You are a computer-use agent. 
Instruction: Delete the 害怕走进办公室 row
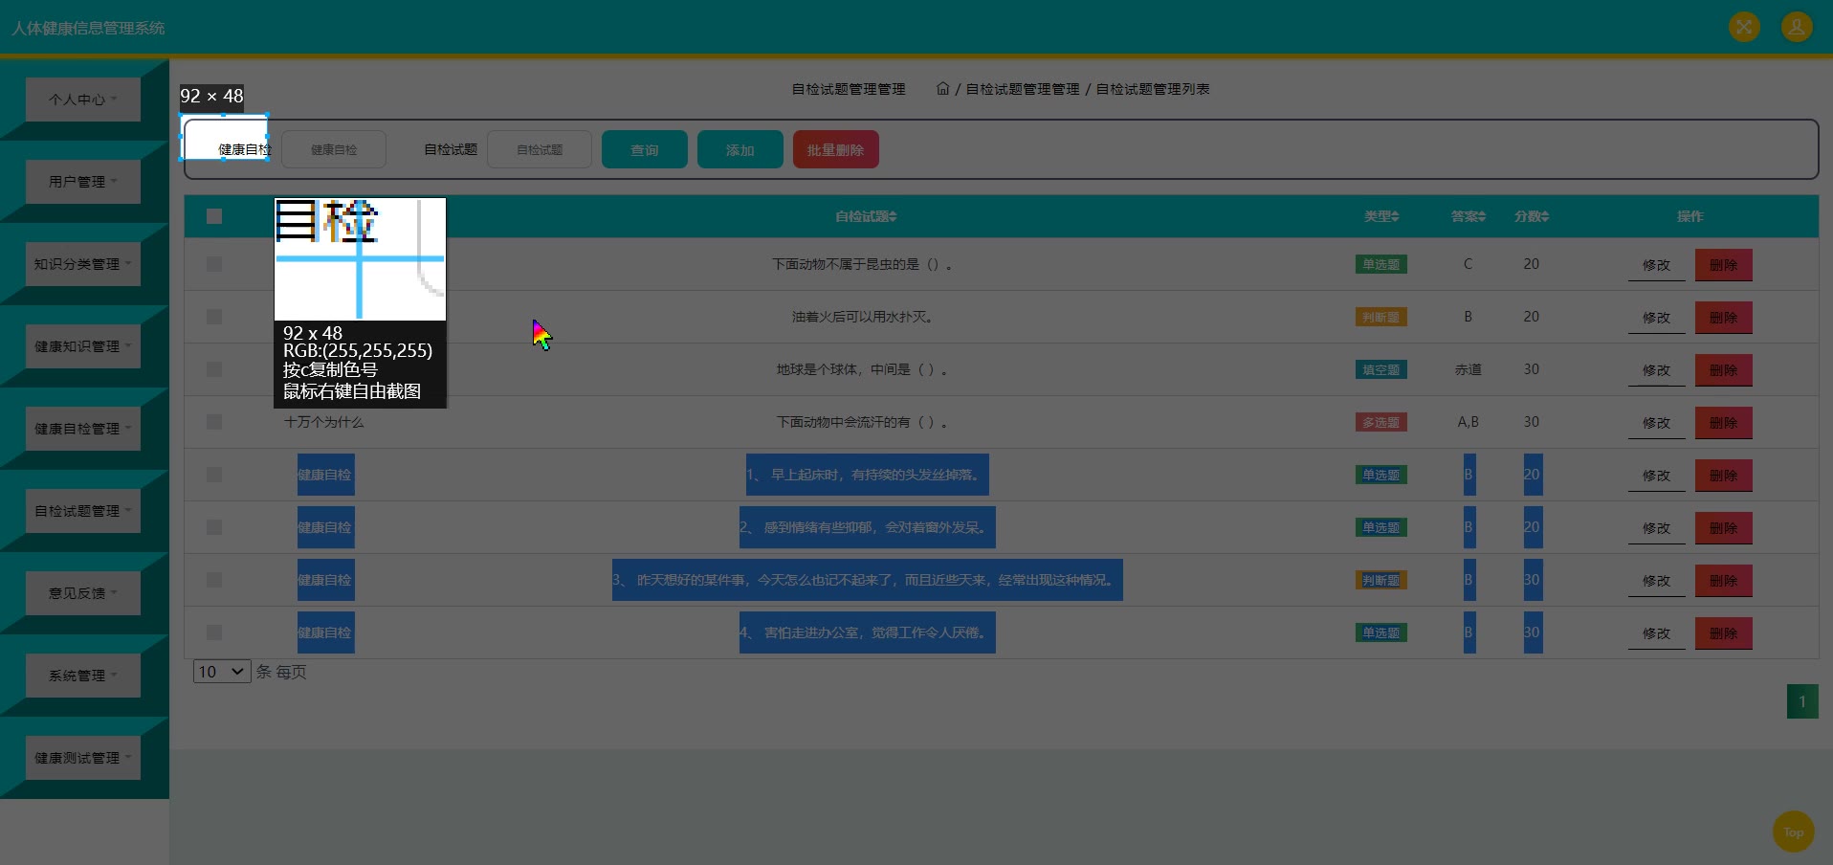1724,633
